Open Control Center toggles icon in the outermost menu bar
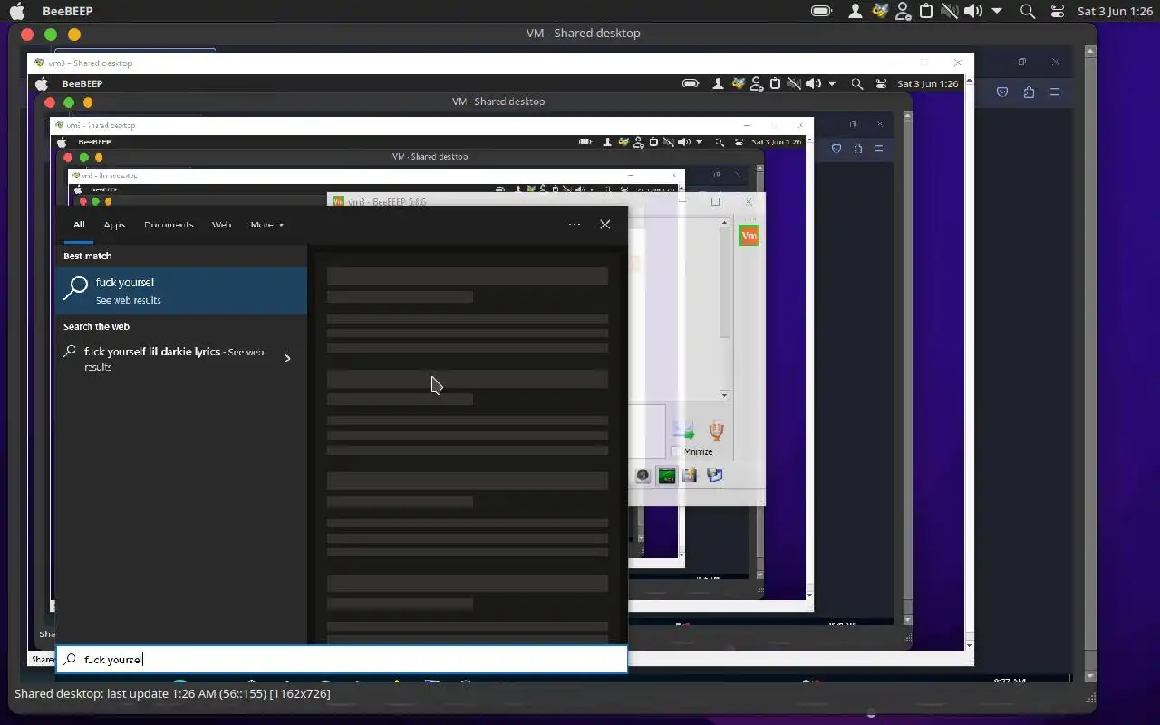 coord(1058,11)
